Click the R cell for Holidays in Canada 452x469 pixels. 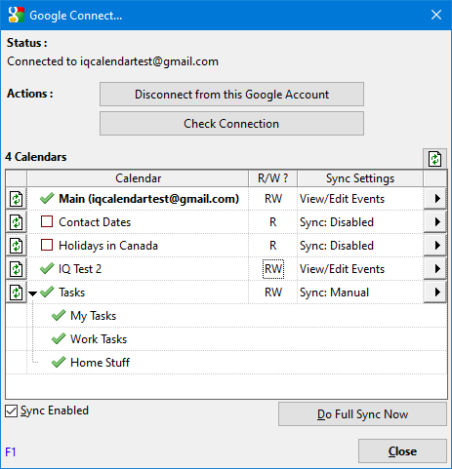[x=273, y=246]
